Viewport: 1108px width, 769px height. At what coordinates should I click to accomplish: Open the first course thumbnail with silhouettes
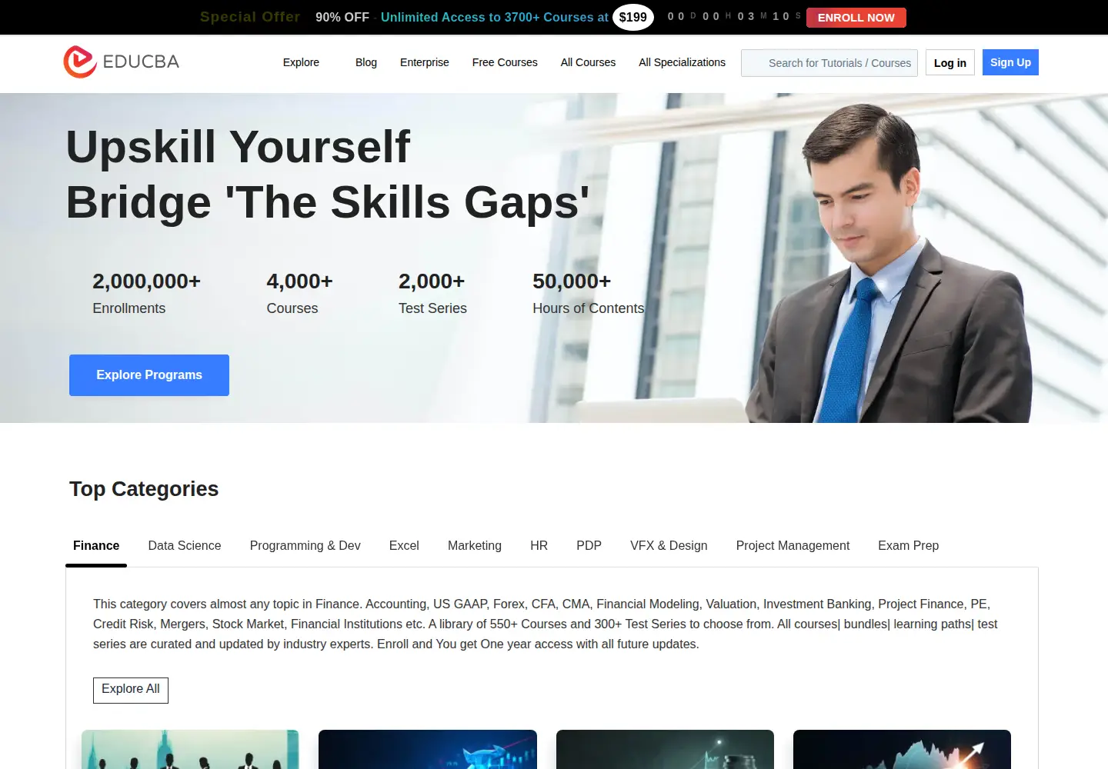click(x=190, y=750)
